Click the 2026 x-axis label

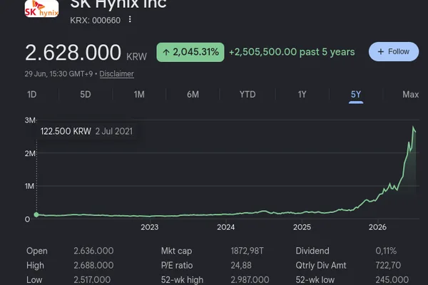(x=377, y=227)
